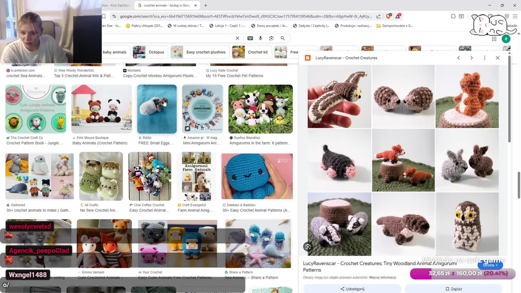Click Top 3 Crochet Animal Kits result
The image size is (521, 293).
[x=83, y=76]
